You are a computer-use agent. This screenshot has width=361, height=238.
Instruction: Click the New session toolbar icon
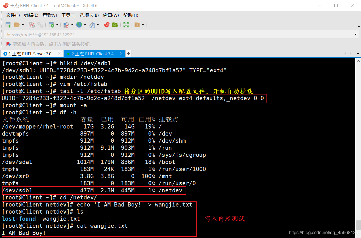(8, 25)
